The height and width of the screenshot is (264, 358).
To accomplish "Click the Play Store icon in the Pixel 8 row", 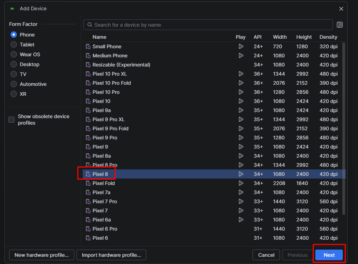I will [x=241, y=174].
